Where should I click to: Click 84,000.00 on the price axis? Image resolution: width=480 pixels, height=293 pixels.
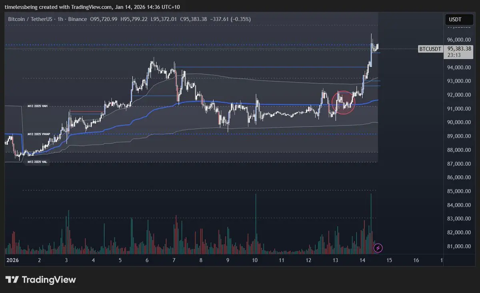pyautogui.click(x=459, y=205)
